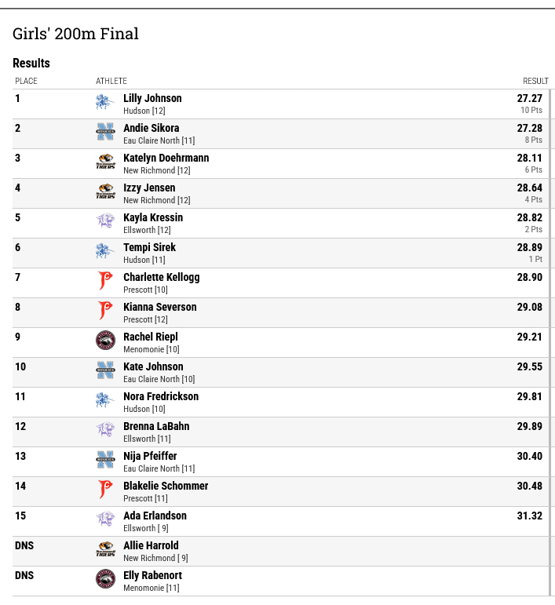
Task: View Kate Johnson's athlete page
Action: (x=154, y=366)
